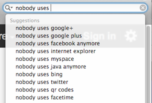Open the search options dropdown arrow
This screenshot has width=152, height=103.
coord(12,7)
